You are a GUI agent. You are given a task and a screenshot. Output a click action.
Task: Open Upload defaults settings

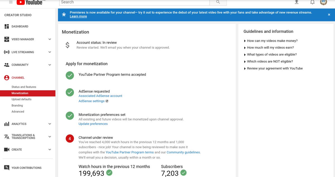point(21,99)
